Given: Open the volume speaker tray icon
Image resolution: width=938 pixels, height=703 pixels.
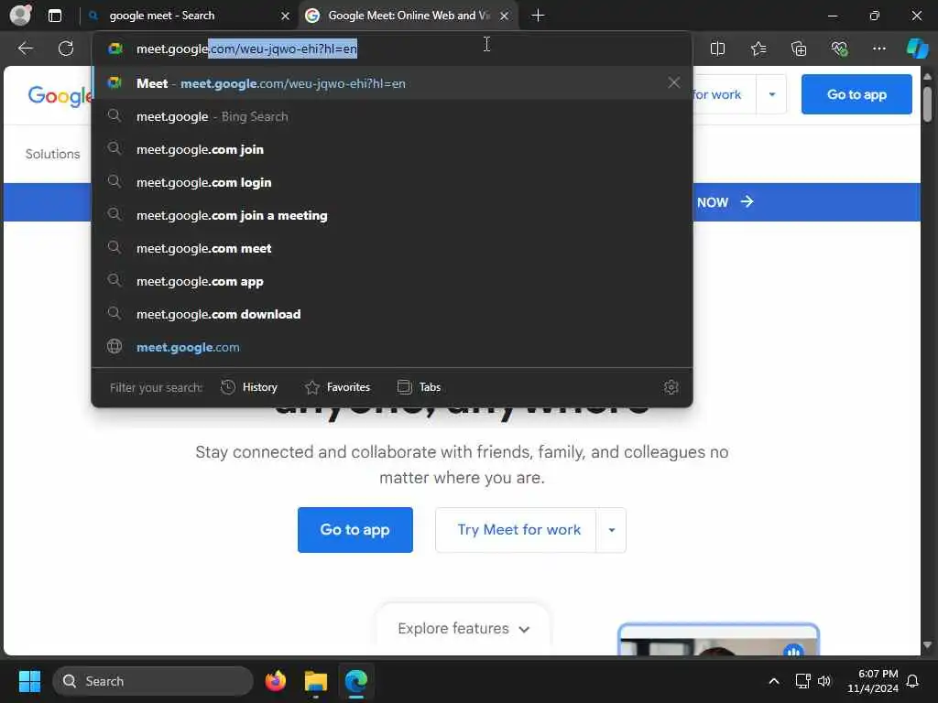Looking at the screenshot, I should (824, 681).
